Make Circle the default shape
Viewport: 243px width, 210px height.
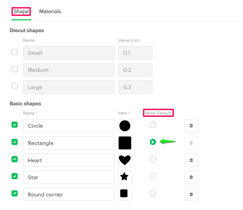click(x=153, y=125)
